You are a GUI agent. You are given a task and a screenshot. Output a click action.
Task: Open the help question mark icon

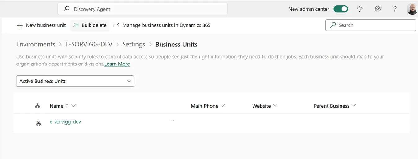click(x=395, y=9)
